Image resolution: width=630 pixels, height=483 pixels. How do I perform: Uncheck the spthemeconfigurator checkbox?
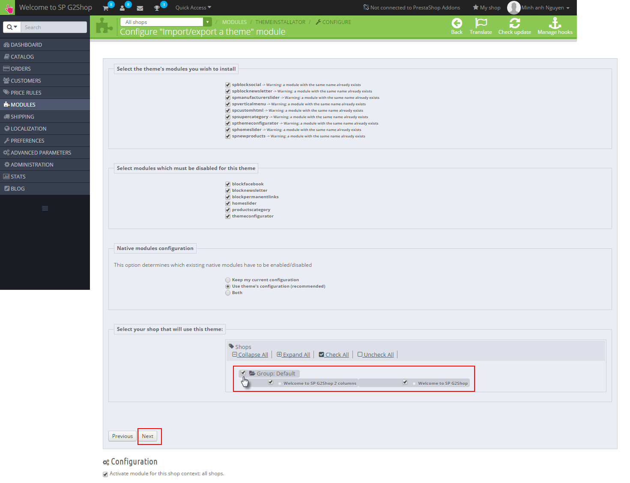coord(228,123)
